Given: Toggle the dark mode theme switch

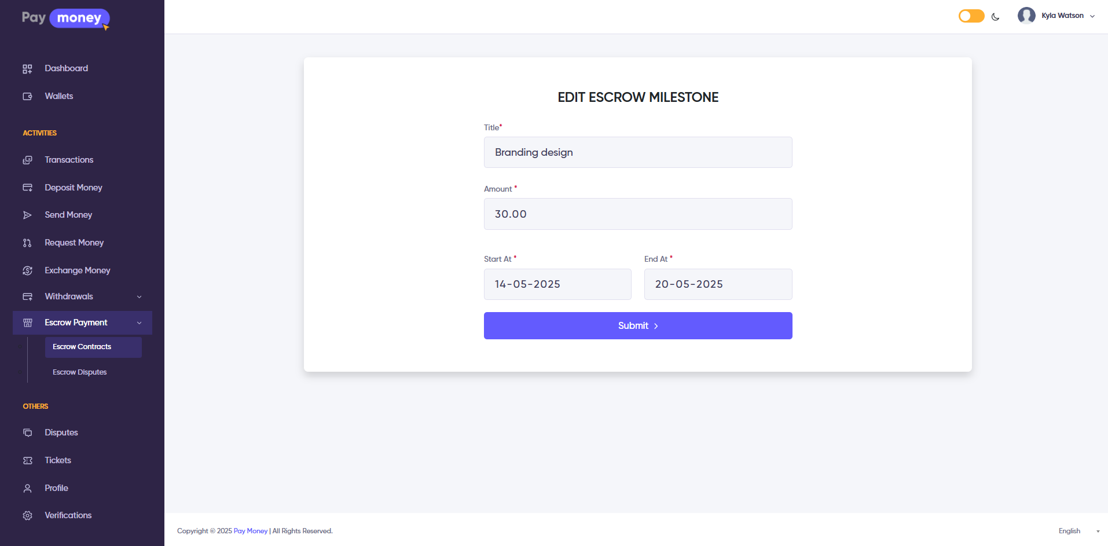Looking at the screenshot, I should pyautogui.click(x=971, y=16).
